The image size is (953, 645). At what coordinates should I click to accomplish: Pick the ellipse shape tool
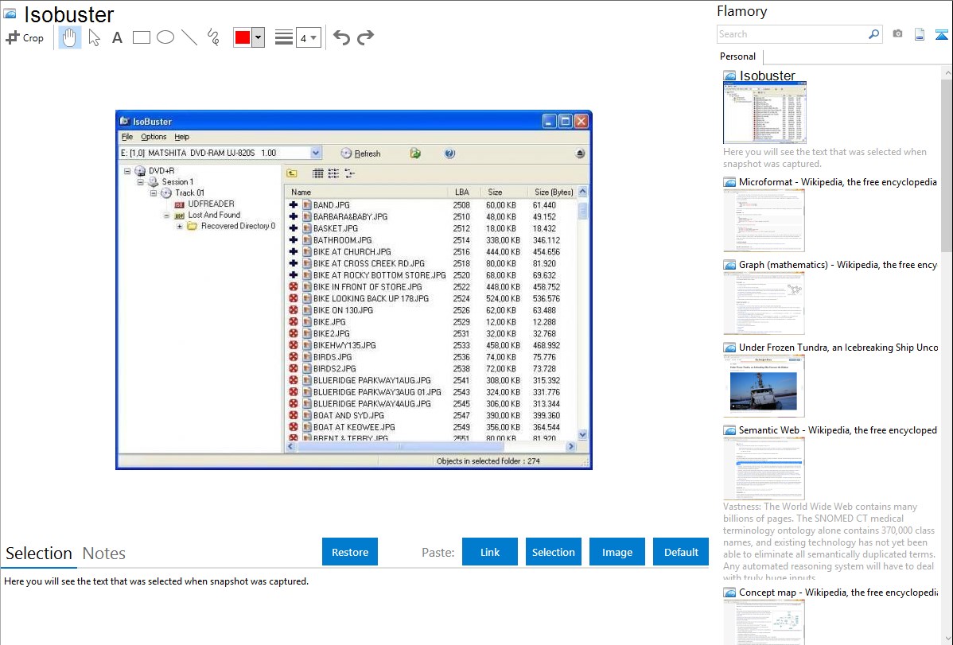point(165,37)
